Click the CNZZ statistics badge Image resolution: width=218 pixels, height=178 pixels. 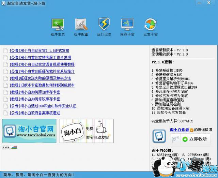pos(10,148)
